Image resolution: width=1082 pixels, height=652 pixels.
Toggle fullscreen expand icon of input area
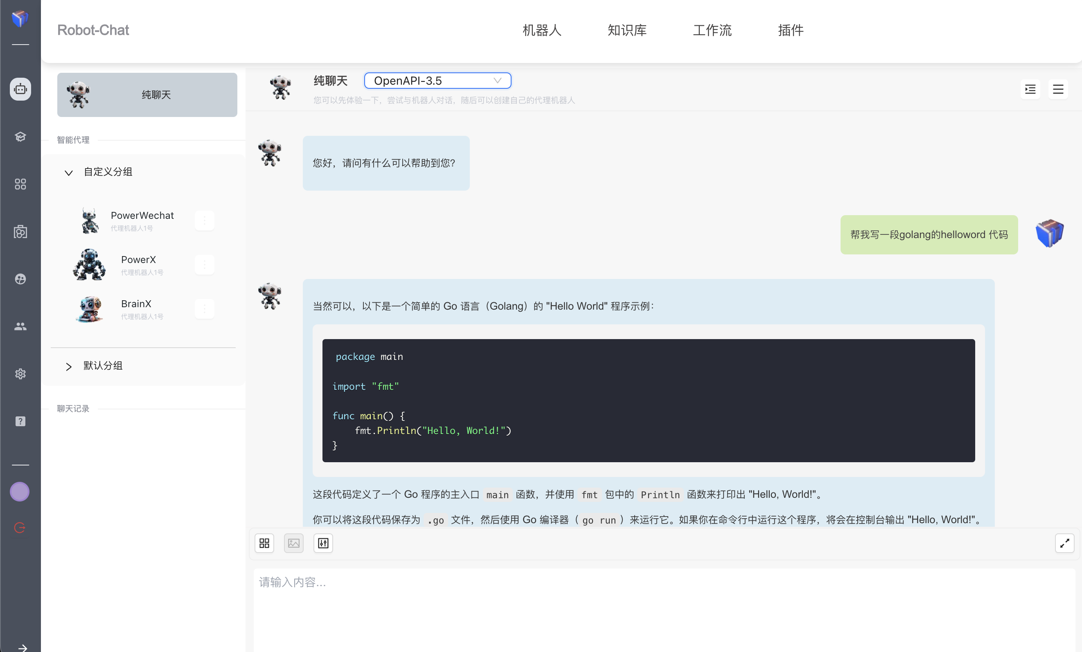[x=1064, y=543]
